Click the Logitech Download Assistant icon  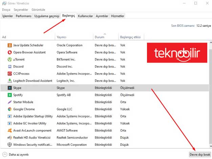(x=9, y=81)
